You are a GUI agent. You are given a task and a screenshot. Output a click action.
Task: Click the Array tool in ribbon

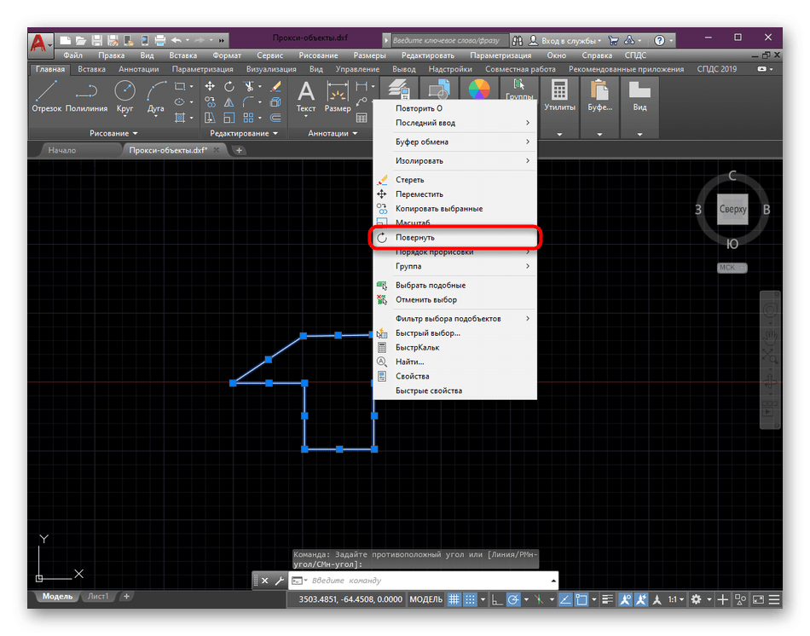(249, 118)
